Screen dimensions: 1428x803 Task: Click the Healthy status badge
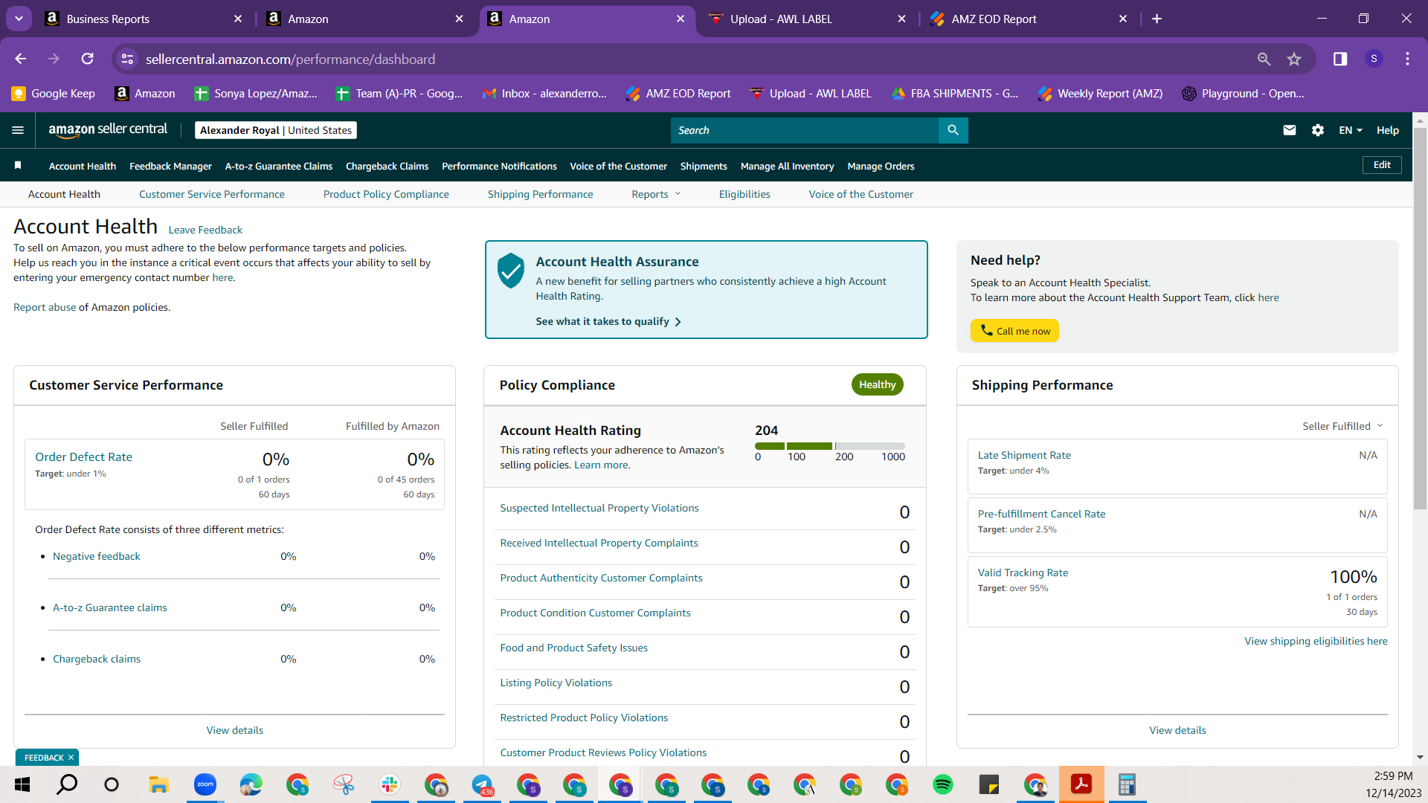click(x=878, y=384)
